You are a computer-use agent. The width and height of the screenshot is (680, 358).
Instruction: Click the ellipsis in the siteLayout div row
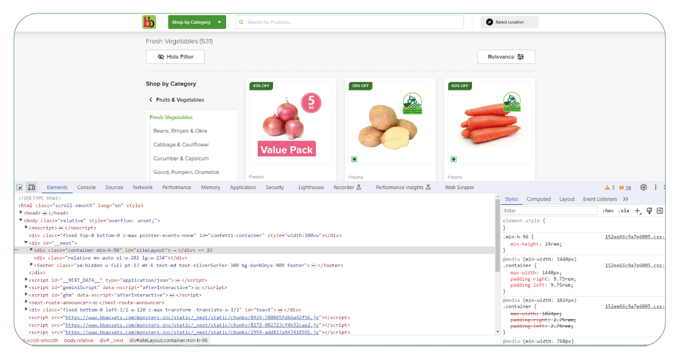click(x=174, y=250)
